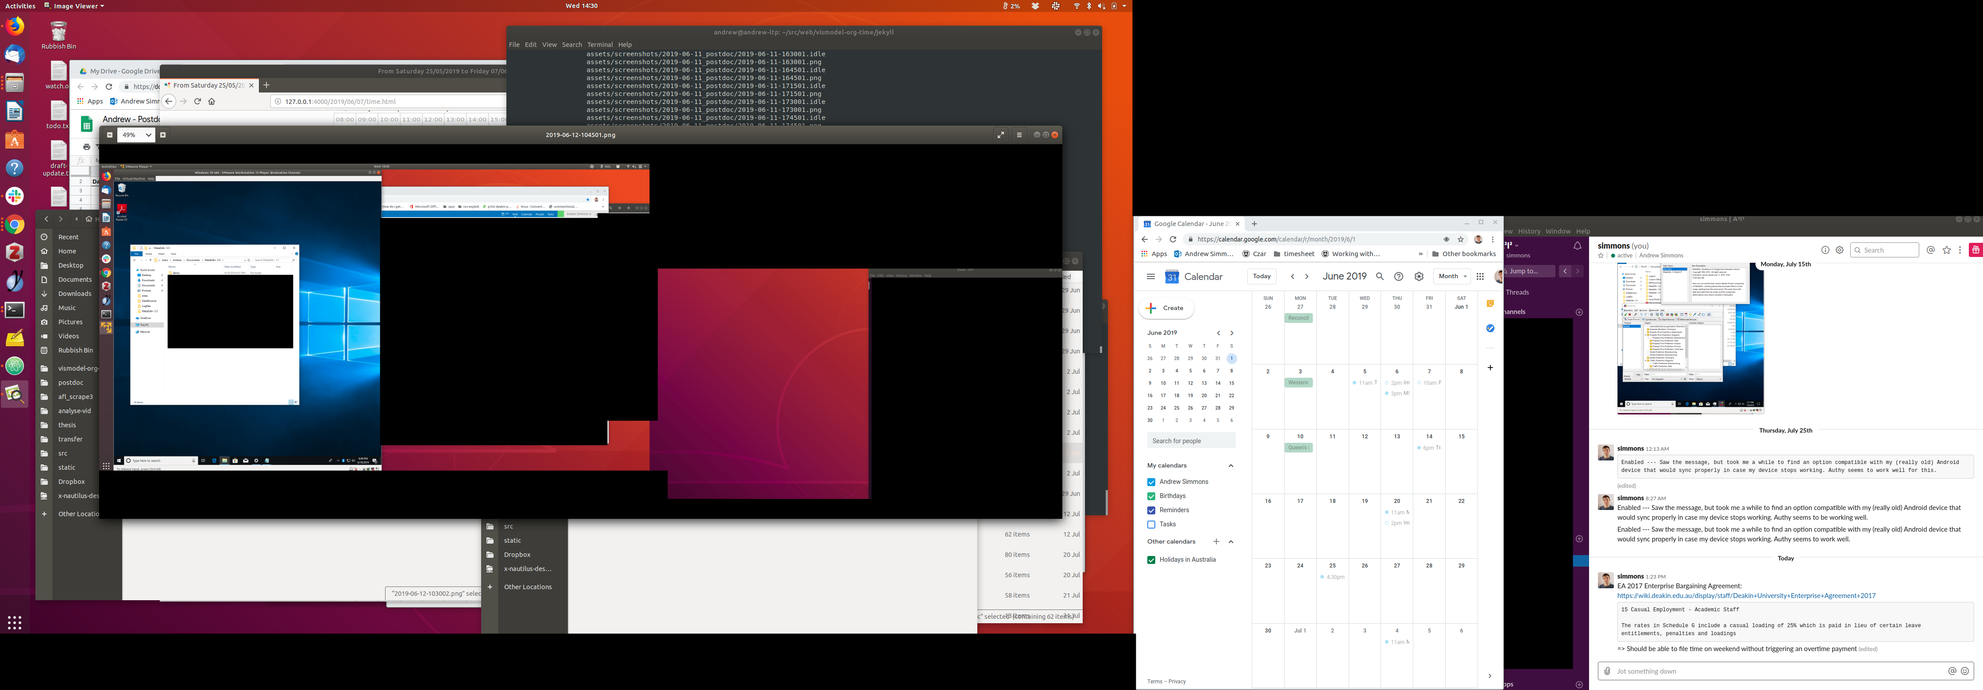
Task: Open the Google Tasks side panel icon
Action: coord(1490,329)
